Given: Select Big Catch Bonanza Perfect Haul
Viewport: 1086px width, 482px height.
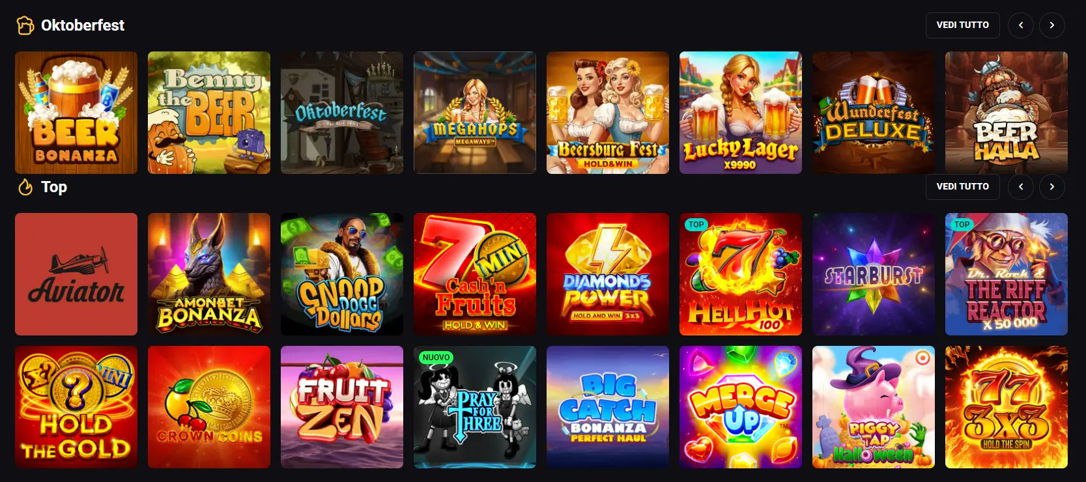Looking at the screenshot, I should [608, 407].
